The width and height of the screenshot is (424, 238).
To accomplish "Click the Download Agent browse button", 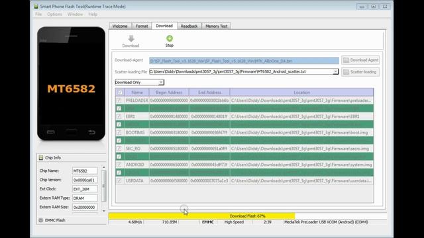I will click(360, 60).
